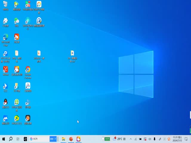191x143 pixels.
Task: Launch Microsoft Edge from the desktop
Action: (x=5, y=37)
